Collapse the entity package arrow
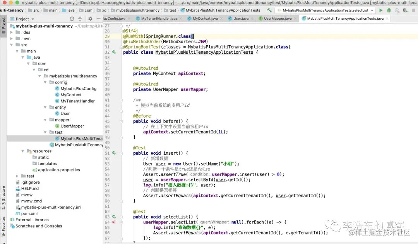Screen dimensions: 418x244 pos(45,107)
